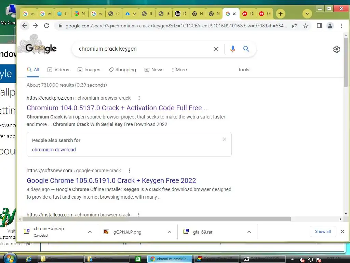
Task: Launch Internet Explorer from taskbar
Action: 29,259
